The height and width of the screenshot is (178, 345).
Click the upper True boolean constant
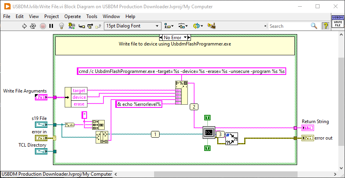[207, 118]
